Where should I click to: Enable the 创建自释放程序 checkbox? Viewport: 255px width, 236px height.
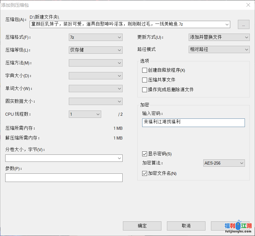coord(145,70)
